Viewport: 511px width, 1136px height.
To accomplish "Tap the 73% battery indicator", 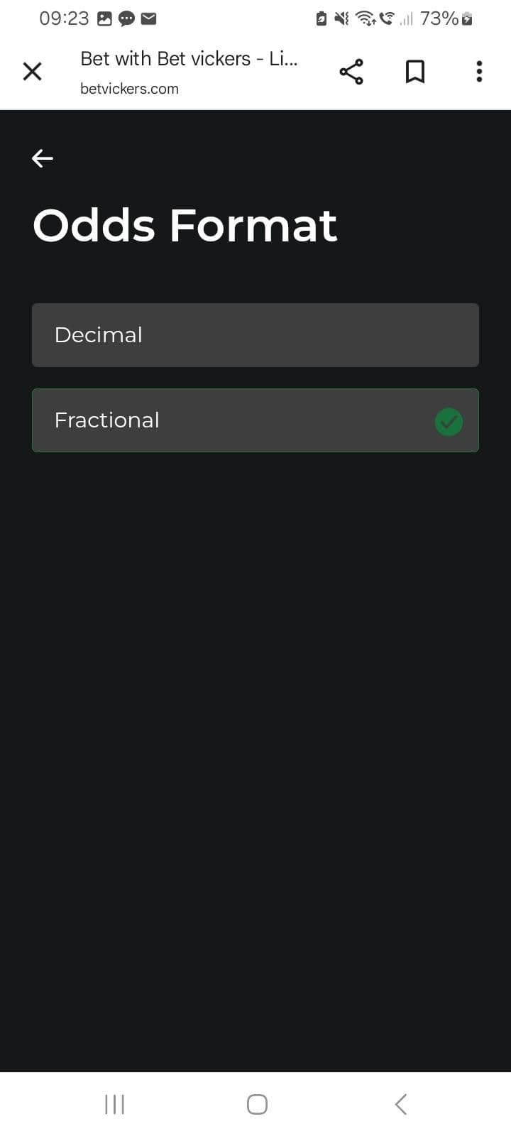I will (x=446, y=18).
